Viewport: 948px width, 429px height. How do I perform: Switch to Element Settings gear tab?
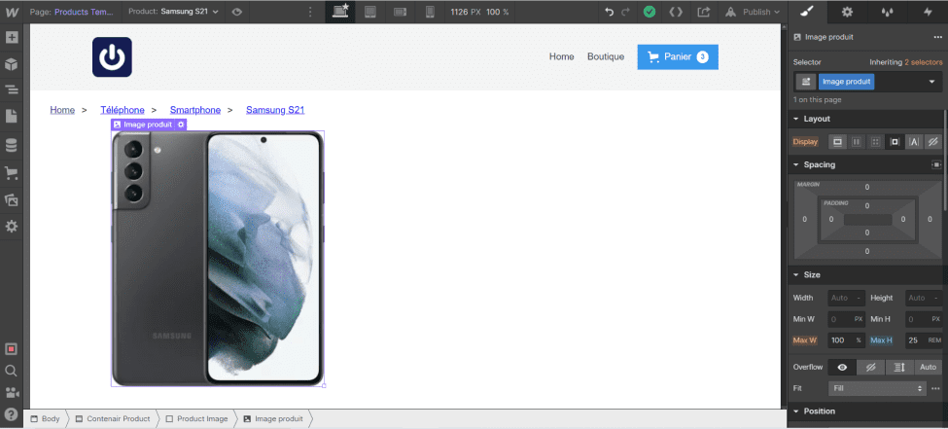click(847, 12)
